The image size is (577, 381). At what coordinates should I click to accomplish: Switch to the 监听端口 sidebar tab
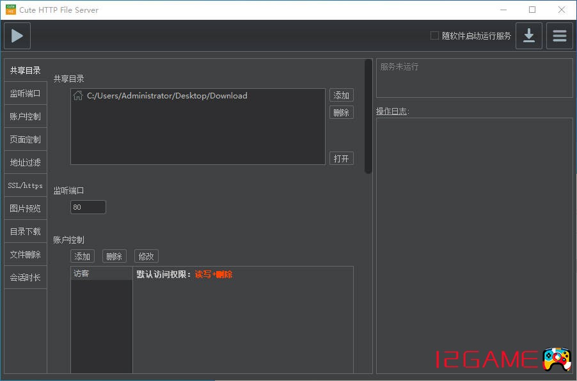26,93
